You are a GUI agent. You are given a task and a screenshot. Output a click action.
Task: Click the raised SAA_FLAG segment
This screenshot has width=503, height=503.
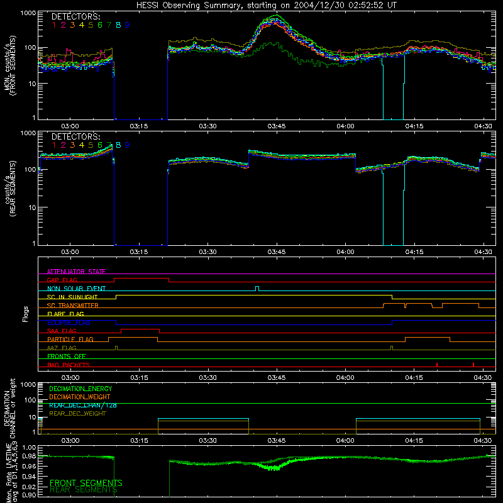[x=140, y=329]
